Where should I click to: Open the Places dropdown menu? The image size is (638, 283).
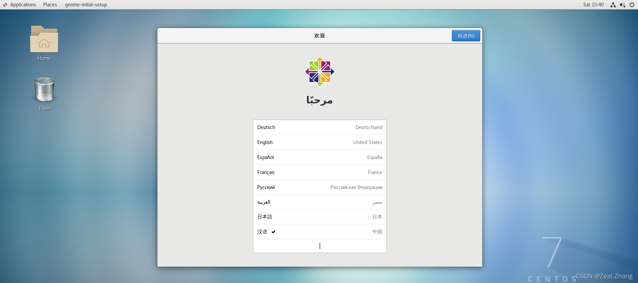(x=50, y=5)
